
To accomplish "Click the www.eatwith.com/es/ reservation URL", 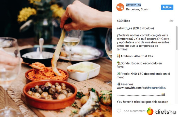I will tap(132, 88).
